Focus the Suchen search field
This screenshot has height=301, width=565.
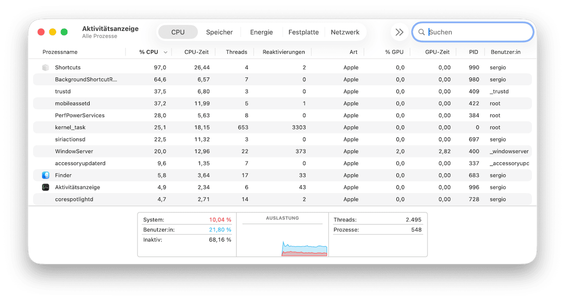(x=479, y=32)
